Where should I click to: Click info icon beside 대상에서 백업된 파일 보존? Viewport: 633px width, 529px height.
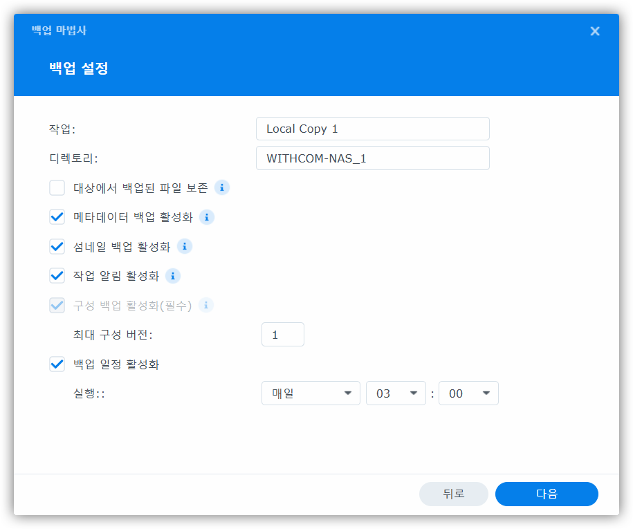point(221,187)
